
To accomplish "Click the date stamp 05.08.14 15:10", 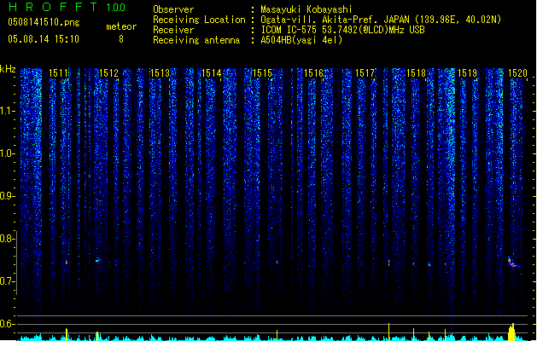I will tap(44, 39).
